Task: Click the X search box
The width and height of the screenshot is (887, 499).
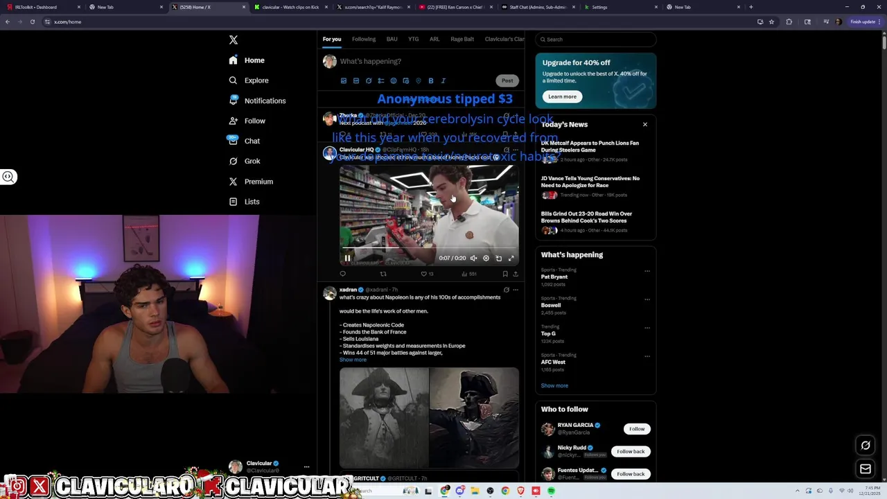Action: click(x=595, y=40)
